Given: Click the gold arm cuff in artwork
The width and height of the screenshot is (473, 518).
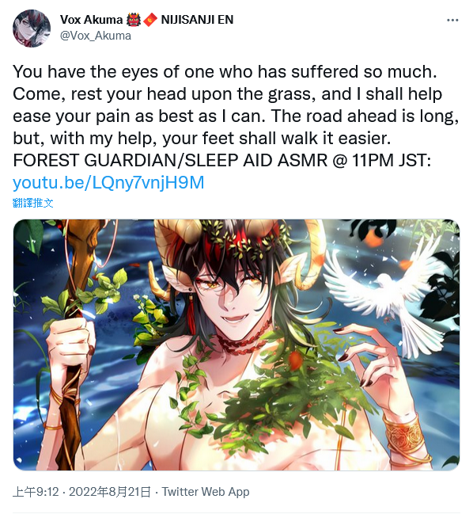Looking at the screenshot, I should (406, 438).
